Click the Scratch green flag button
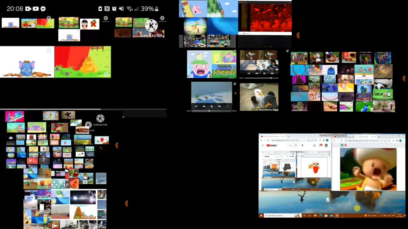This screenshot has height=229, width=408. [342, 145]
